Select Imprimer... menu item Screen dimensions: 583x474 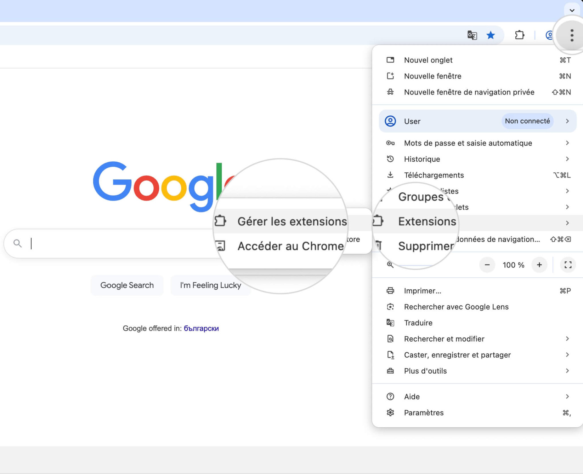[x=477, y=291]
